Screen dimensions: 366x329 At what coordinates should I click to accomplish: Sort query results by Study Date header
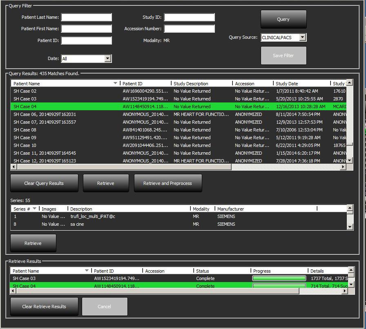(302, 84)
